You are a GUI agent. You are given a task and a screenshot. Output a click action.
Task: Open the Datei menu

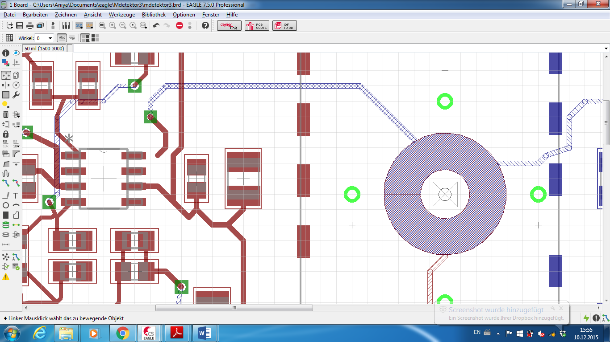(9, 15)
